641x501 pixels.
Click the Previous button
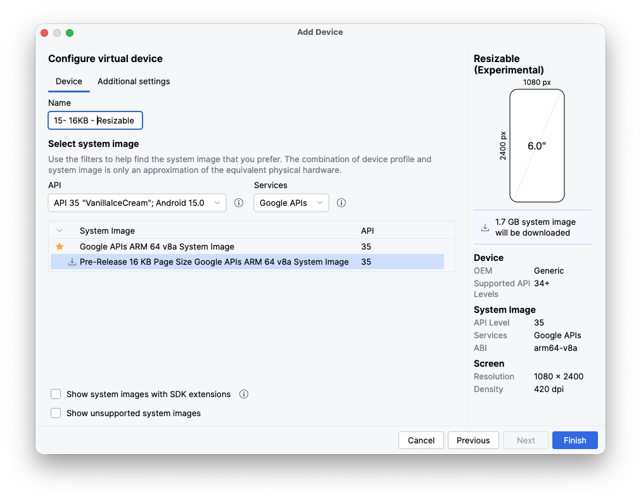(473, 440)
